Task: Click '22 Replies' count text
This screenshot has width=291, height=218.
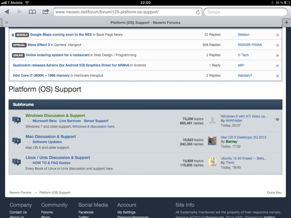Action: tap(212, 35)
